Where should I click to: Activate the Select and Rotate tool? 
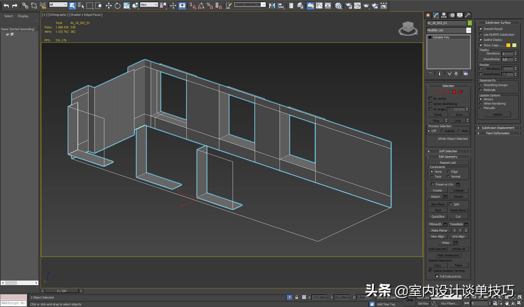(117, 5)
